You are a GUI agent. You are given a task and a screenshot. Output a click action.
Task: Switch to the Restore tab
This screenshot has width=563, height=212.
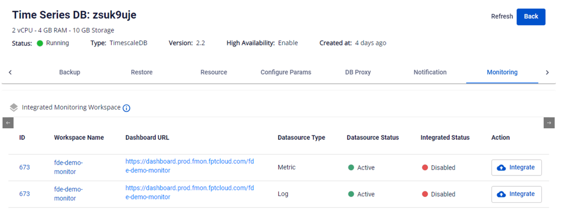point(142,72)
